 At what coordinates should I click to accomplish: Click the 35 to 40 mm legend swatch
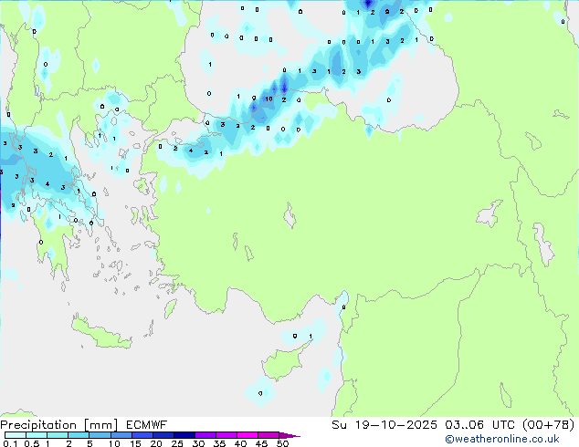pos(226,435)
